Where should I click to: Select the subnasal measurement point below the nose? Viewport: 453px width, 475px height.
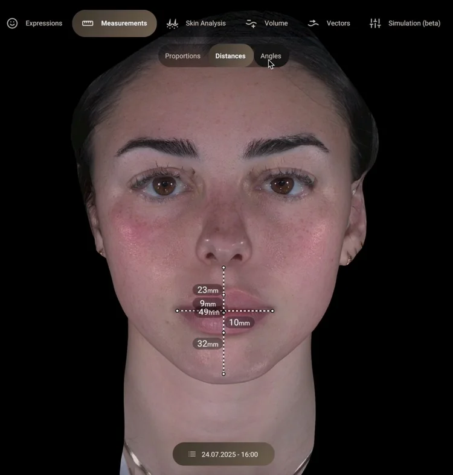[223, 268]
